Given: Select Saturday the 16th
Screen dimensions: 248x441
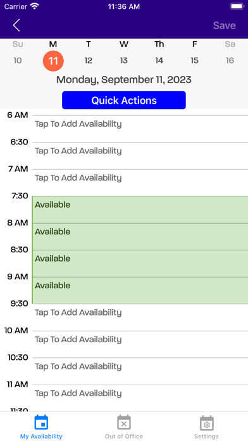Looking at the screenshot, I should (x=230, y=61).
